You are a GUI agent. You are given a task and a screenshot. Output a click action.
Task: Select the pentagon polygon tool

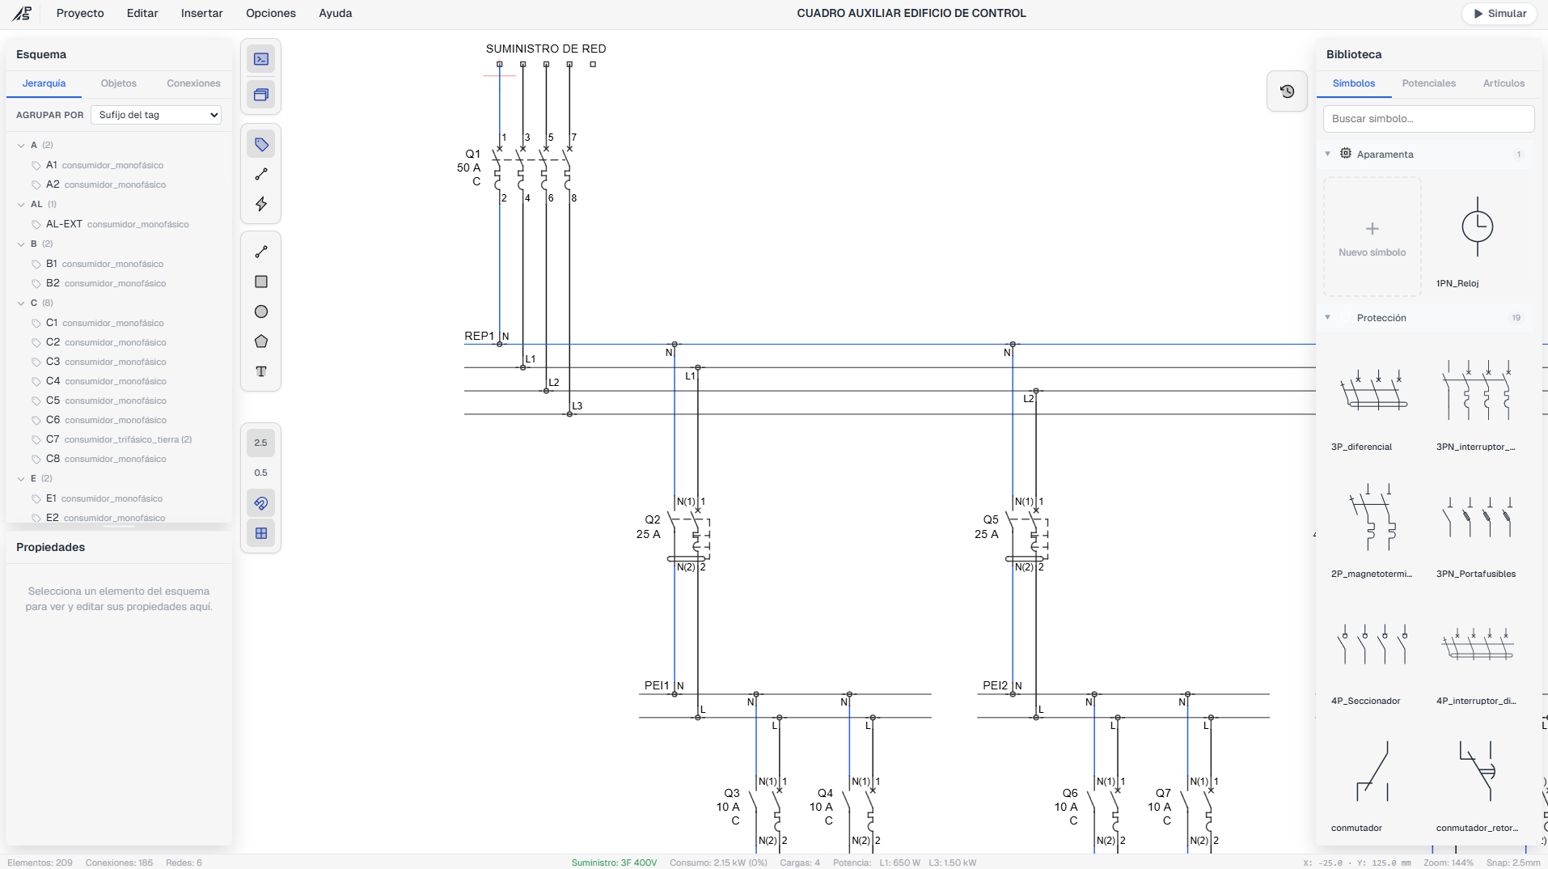pos(261,341)
